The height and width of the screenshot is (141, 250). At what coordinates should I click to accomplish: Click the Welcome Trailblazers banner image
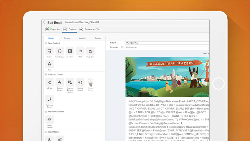[x=167, y=77]
